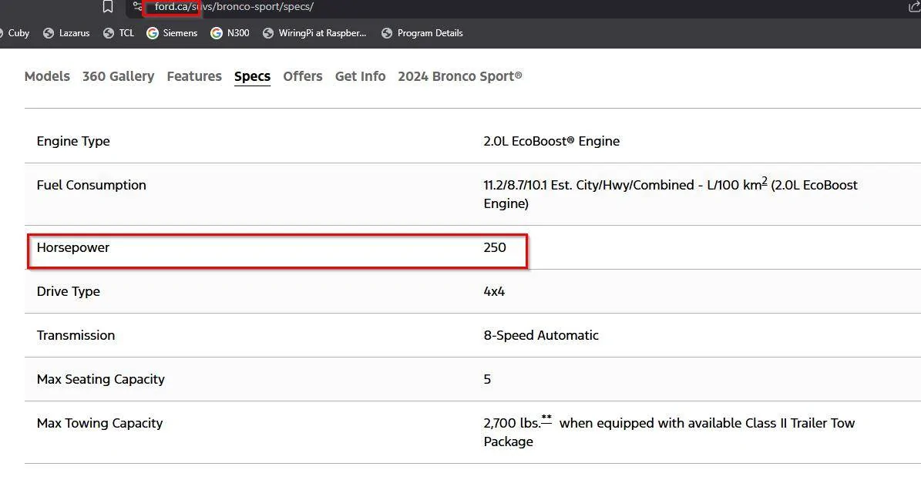This screenshot has width=921, height=480.
Task: Switch to the 360 Gallery tab
Action: [x=118, y=76]
